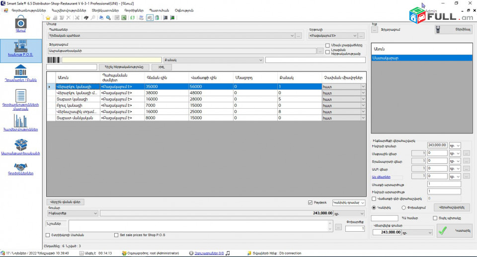
Task: Click the XML button
Action: [161, 67]
